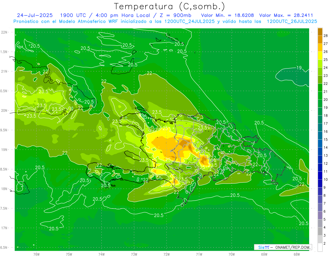Viewport: 333px width, 258px height.
Task: Pick the yellow swatch between 25 and 26
Action: (320, 56)
